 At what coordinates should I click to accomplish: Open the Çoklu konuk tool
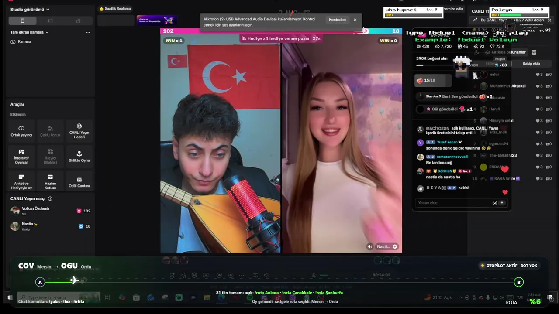(x=50, y=131)
